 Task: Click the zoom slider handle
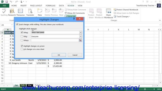(145, 89)
